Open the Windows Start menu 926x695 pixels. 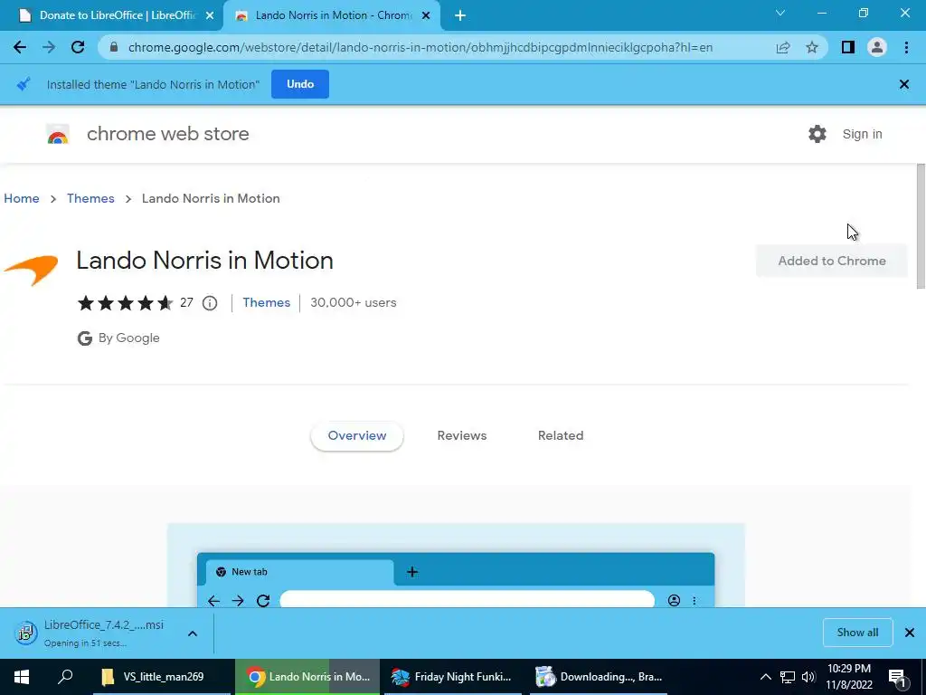22,677
